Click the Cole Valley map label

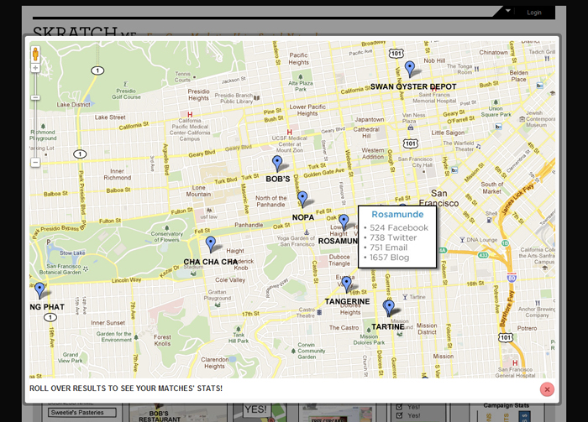pyautogui.click(x=230, y=279)
